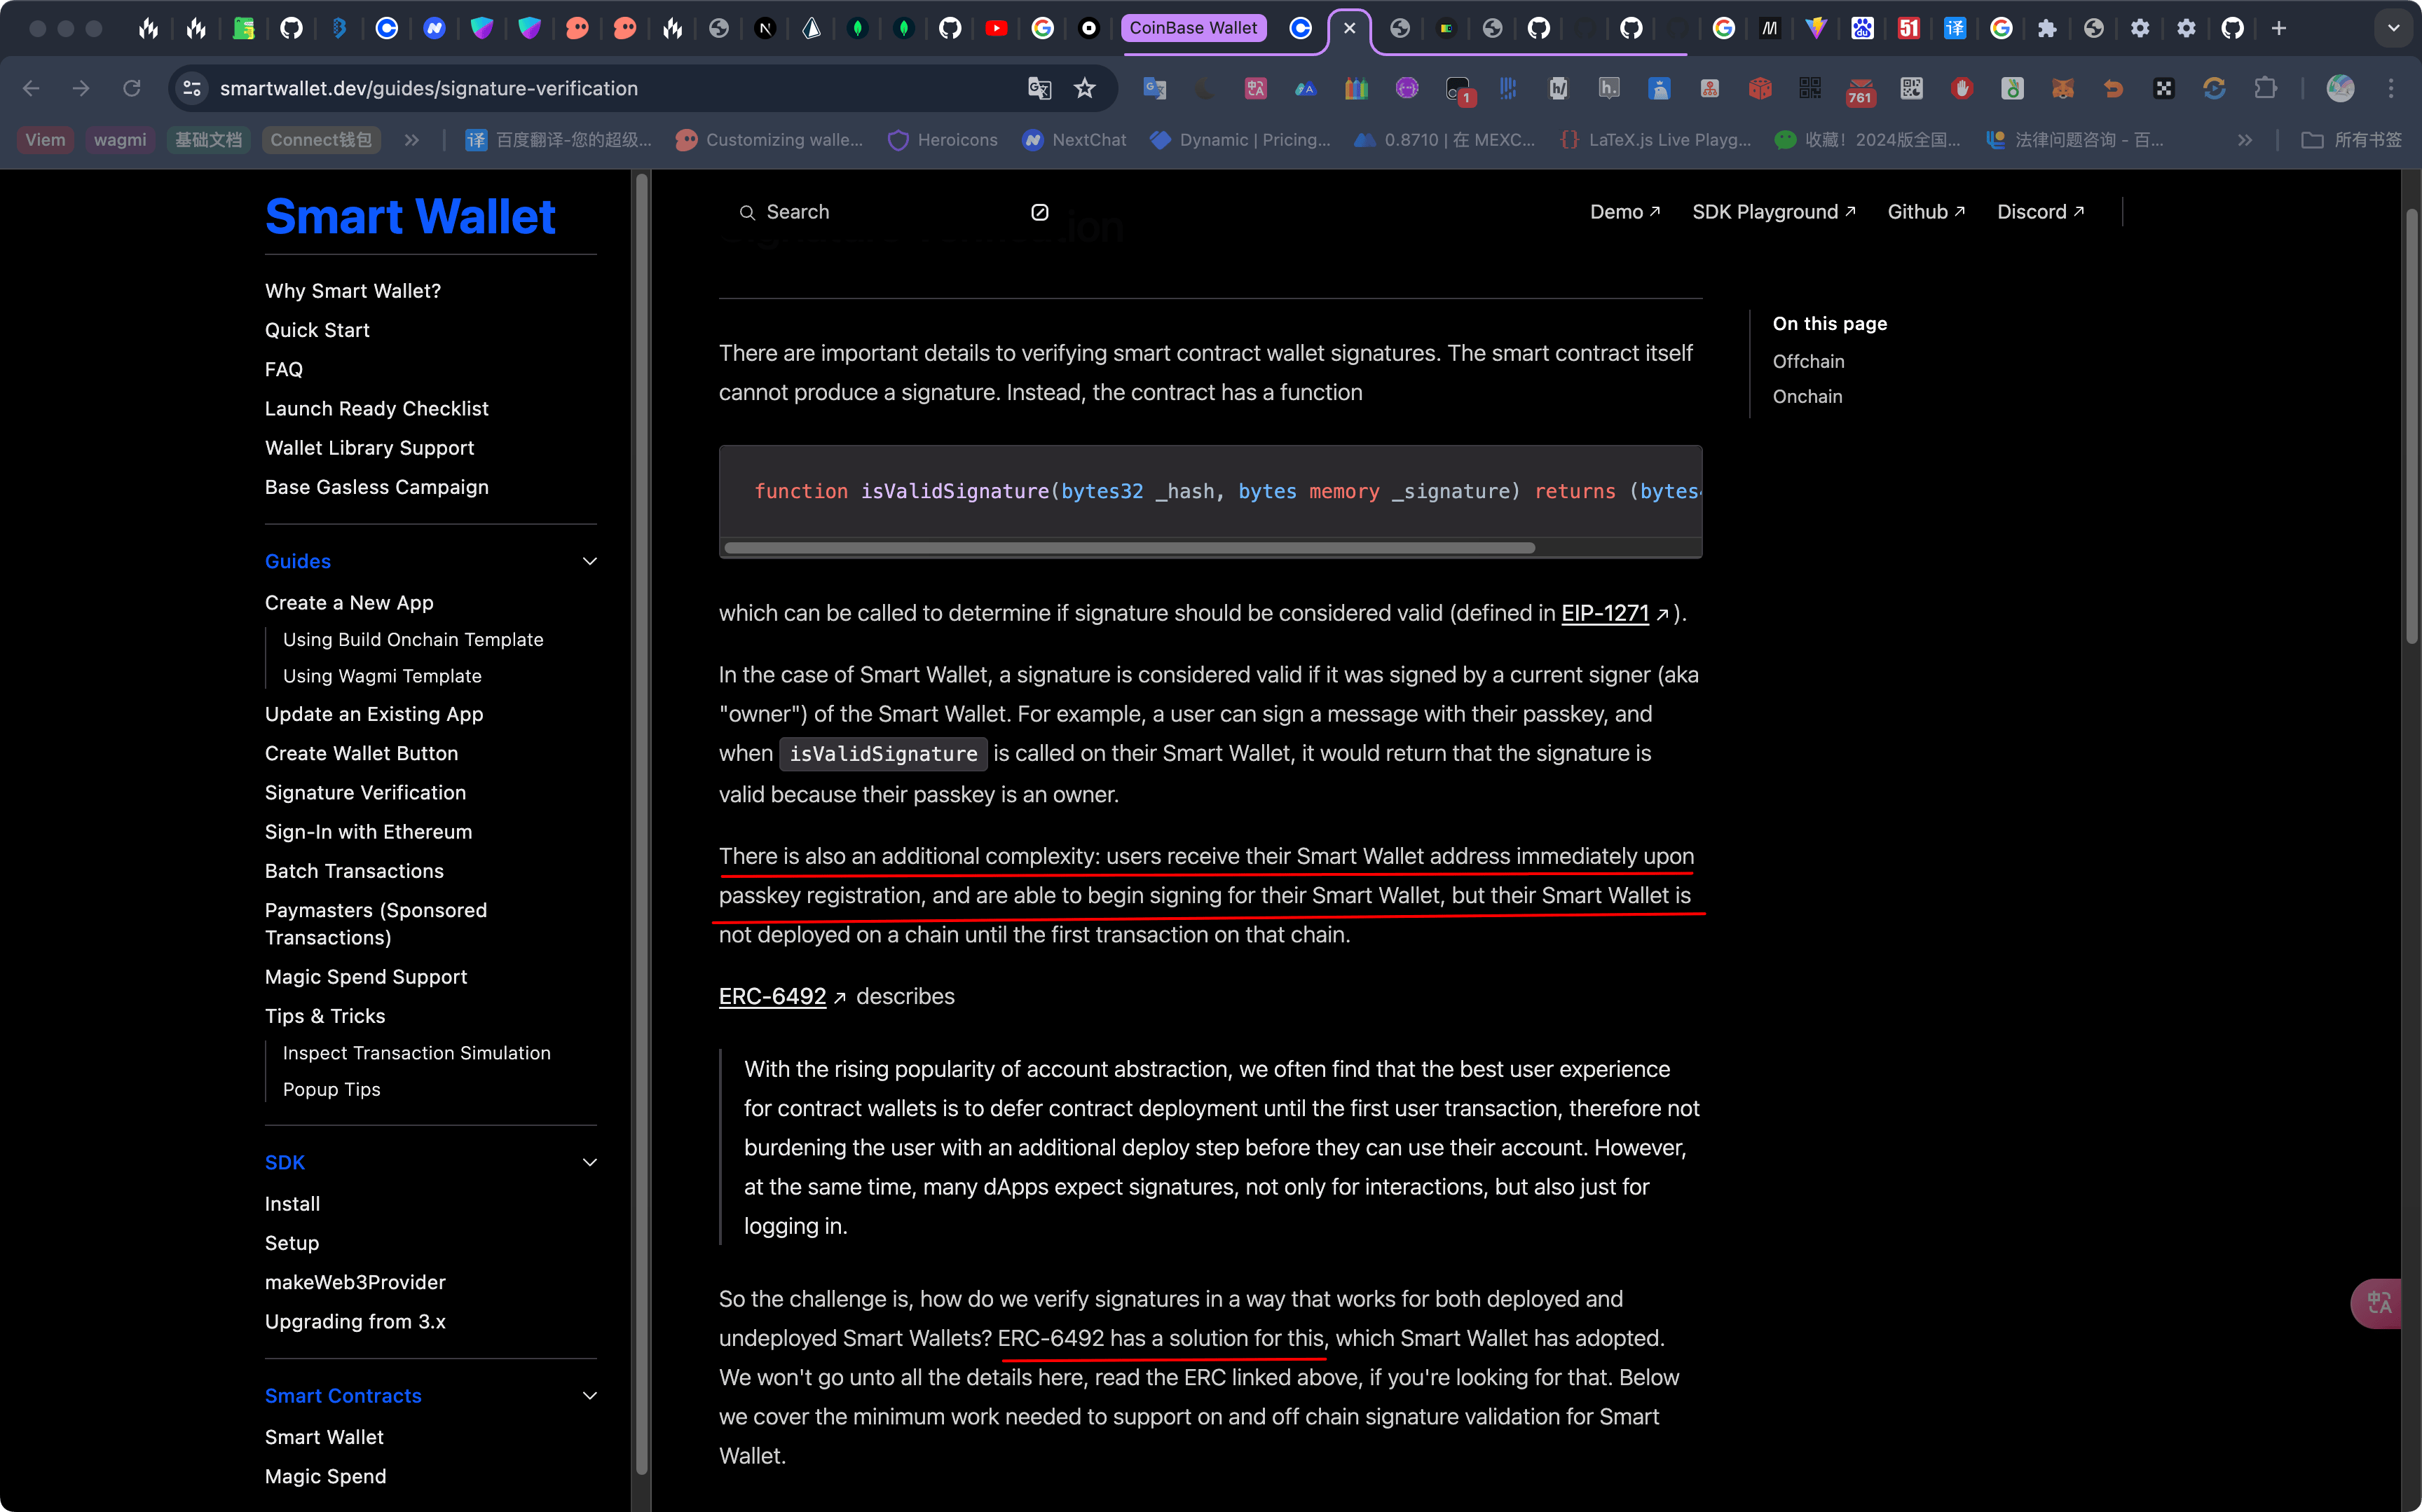Click the edit icon beside search
Viewport: 2422px width, 1512px height.
tap(1040, 212)
